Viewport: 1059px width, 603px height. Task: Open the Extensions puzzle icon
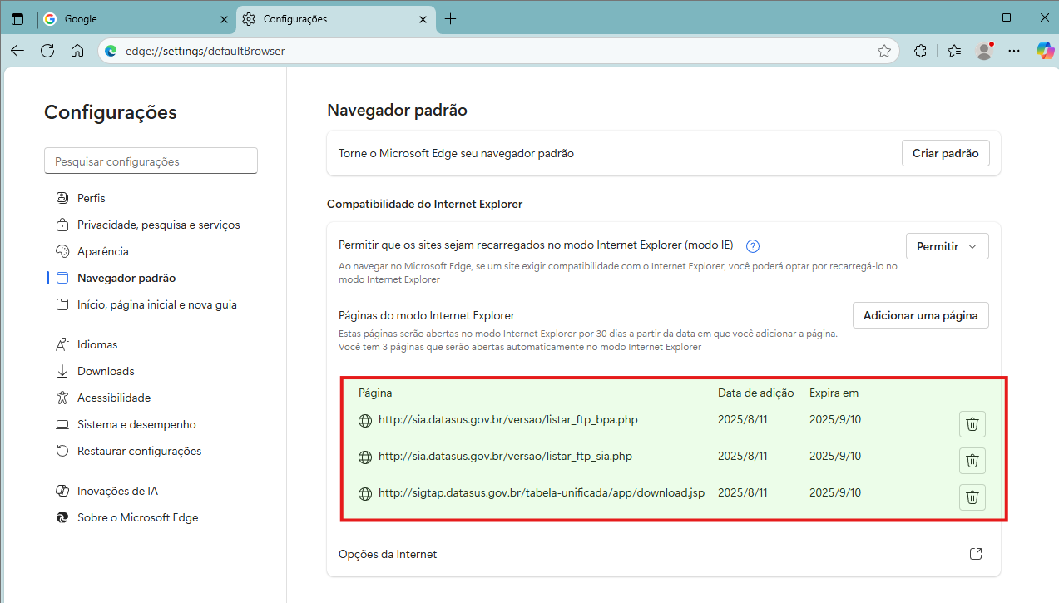point(920,51)
